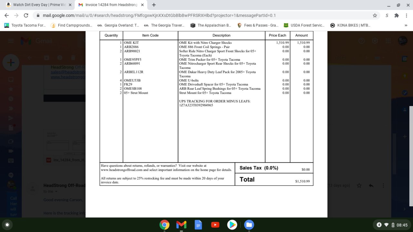Click Get add-ons plus icon

(x=405, y=137)
